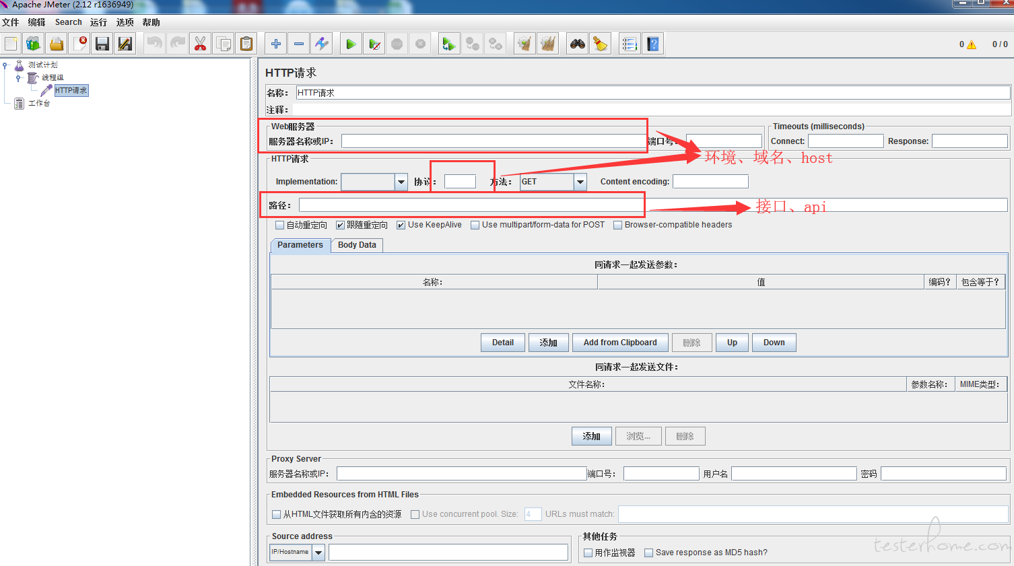Click the Cut scissors icon

(x=201, y=44)
